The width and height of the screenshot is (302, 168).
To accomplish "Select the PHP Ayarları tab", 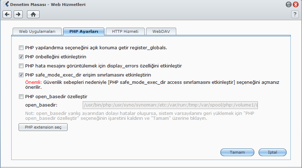I will 83,31.
